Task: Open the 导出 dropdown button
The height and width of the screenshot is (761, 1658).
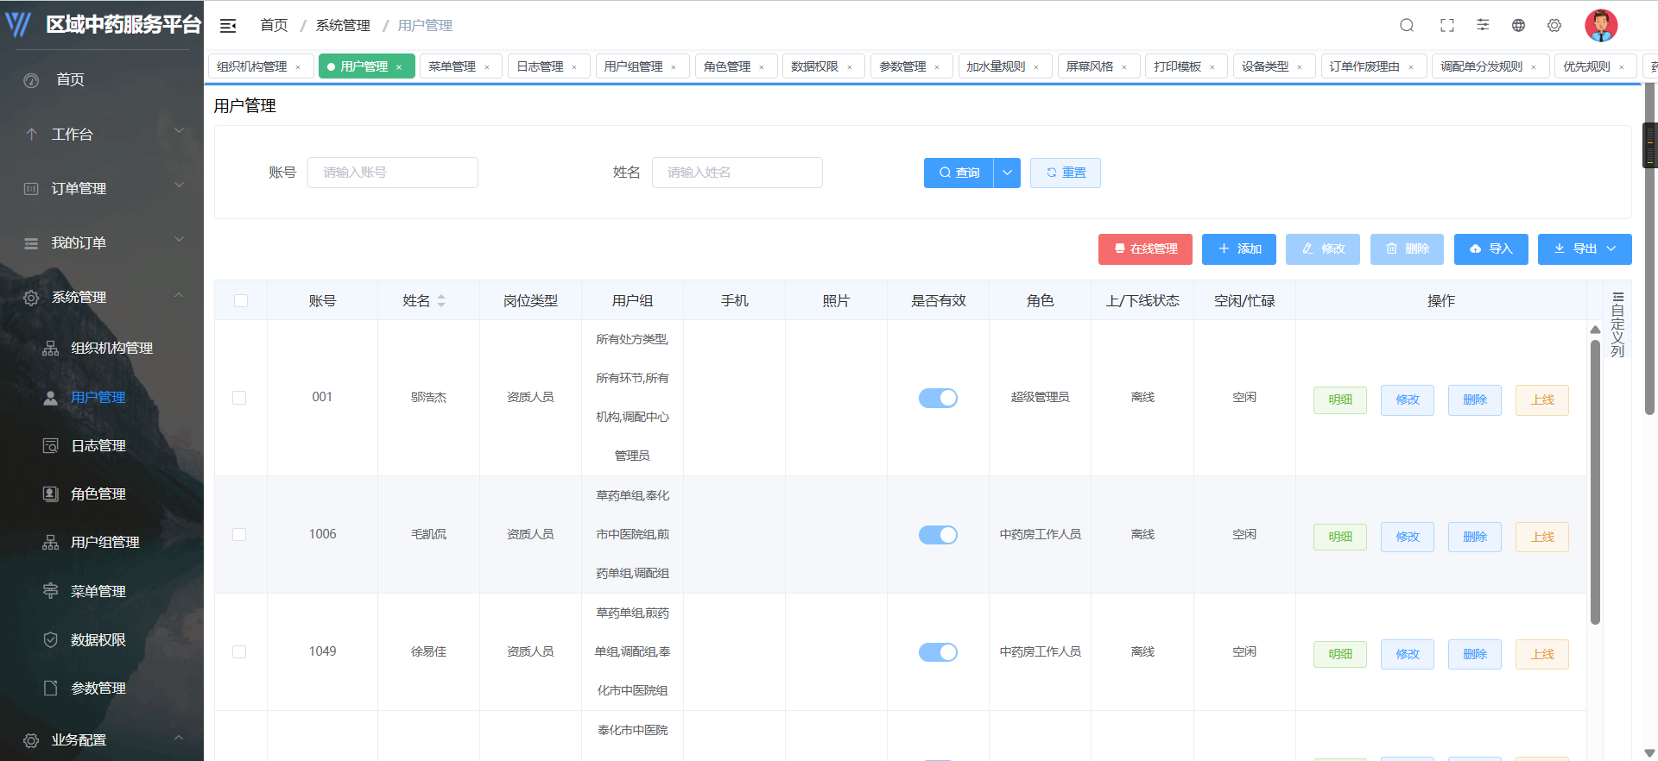Action: coord(1585,248)
